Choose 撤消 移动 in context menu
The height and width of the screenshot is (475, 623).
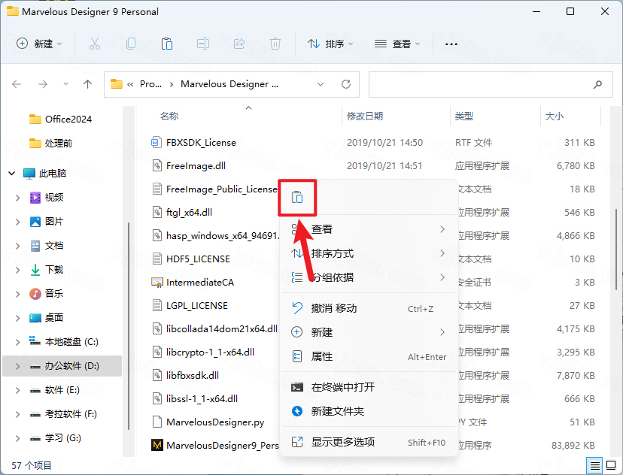pyautogui.click(x=369, y=308)
